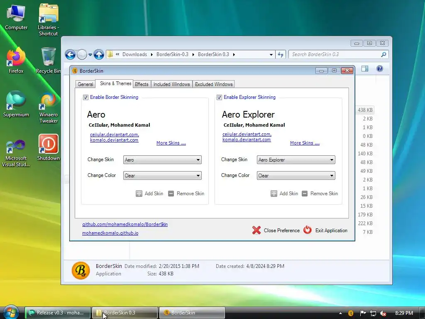Open the network tray icon

click(373, 313)
